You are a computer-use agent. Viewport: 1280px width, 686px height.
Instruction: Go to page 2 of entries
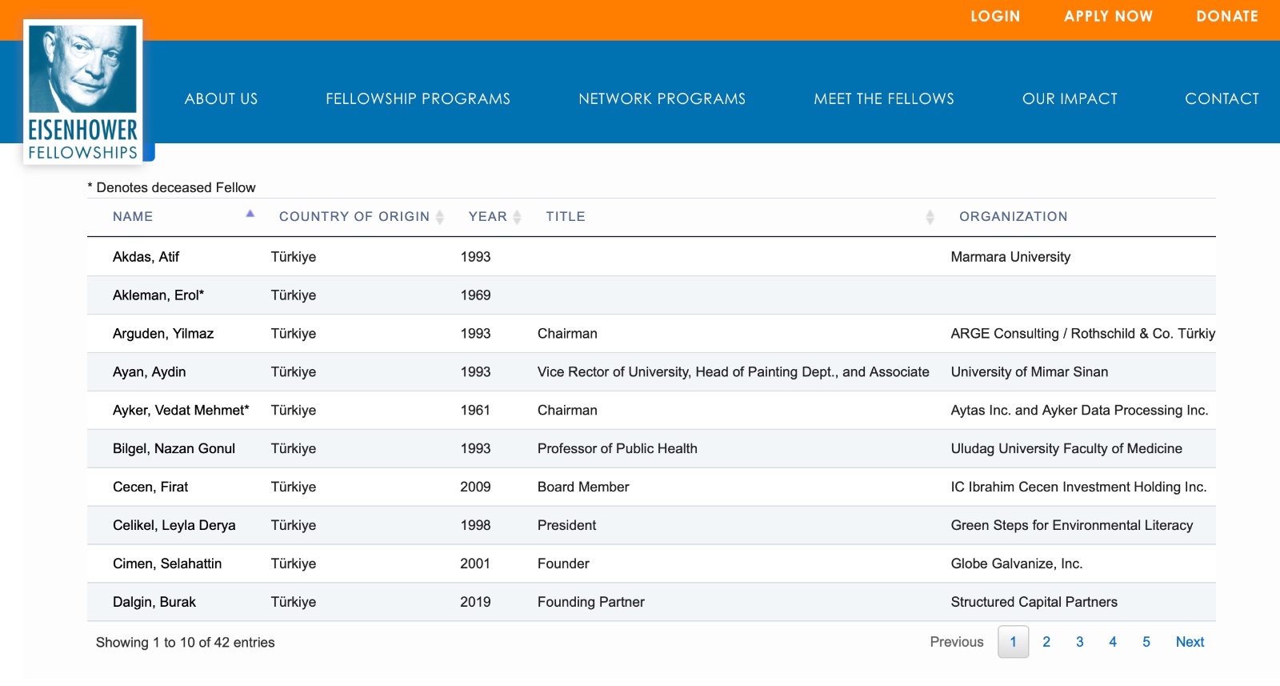(1046, 642)
